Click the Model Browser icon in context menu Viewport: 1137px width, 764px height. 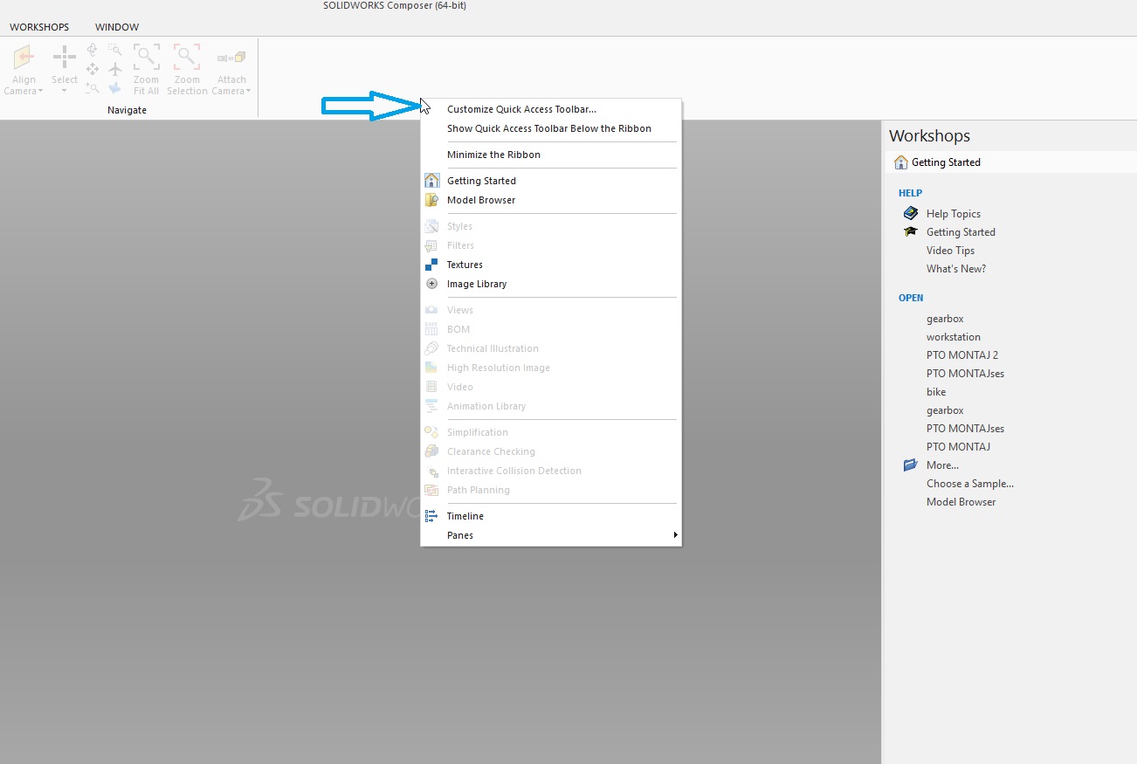(x=431, y=200)
